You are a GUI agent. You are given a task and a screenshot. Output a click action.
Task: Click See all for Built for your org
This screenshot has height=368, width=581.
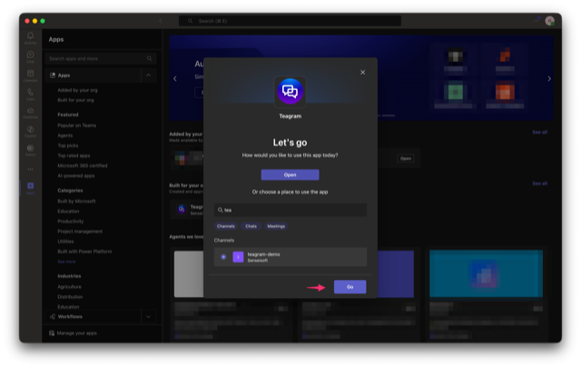[539, 184]
